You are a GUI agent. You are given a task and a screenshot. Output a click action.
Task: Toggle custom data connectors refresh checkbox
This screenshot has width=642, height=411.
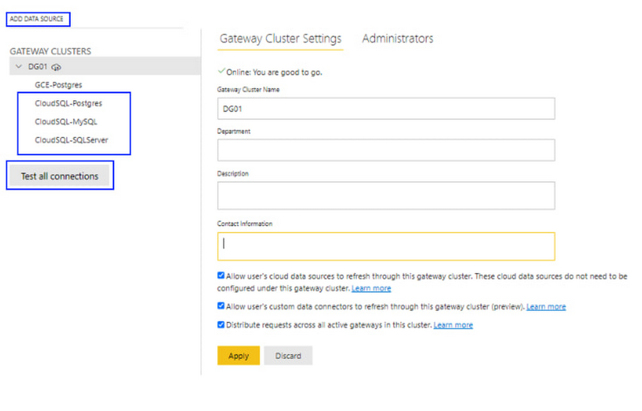tap(221, 306)
